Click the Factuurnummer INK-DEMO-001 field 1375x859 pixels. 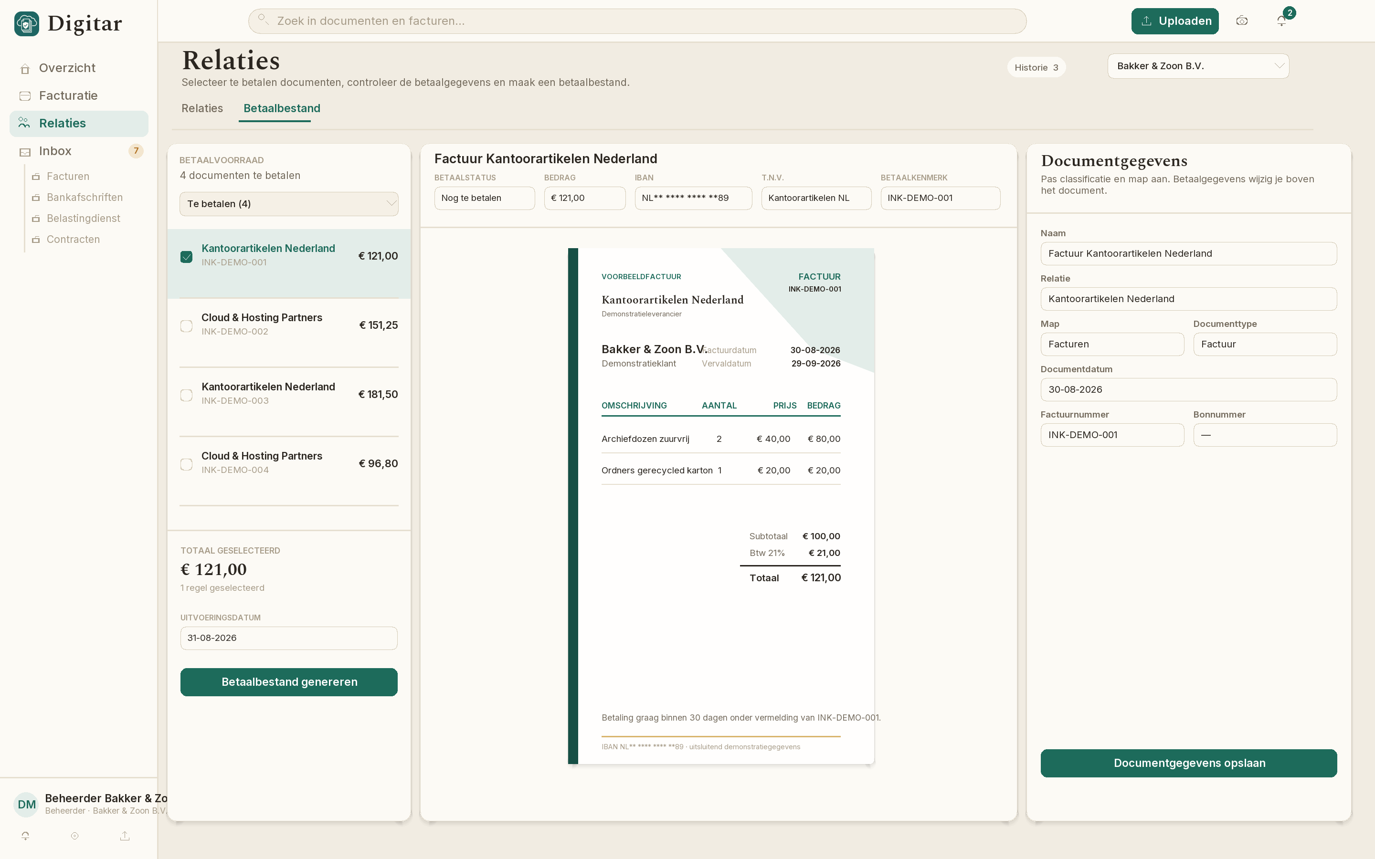[1112, 435]
